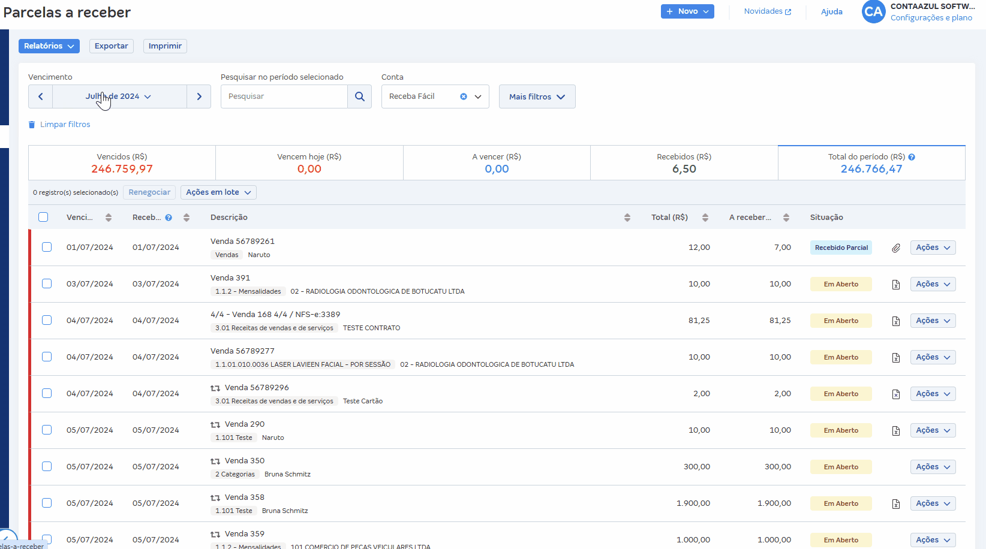Click the recurrence icon beside Venda 350
The width and height of the screenshot is (986, 549).
[215, 461]
